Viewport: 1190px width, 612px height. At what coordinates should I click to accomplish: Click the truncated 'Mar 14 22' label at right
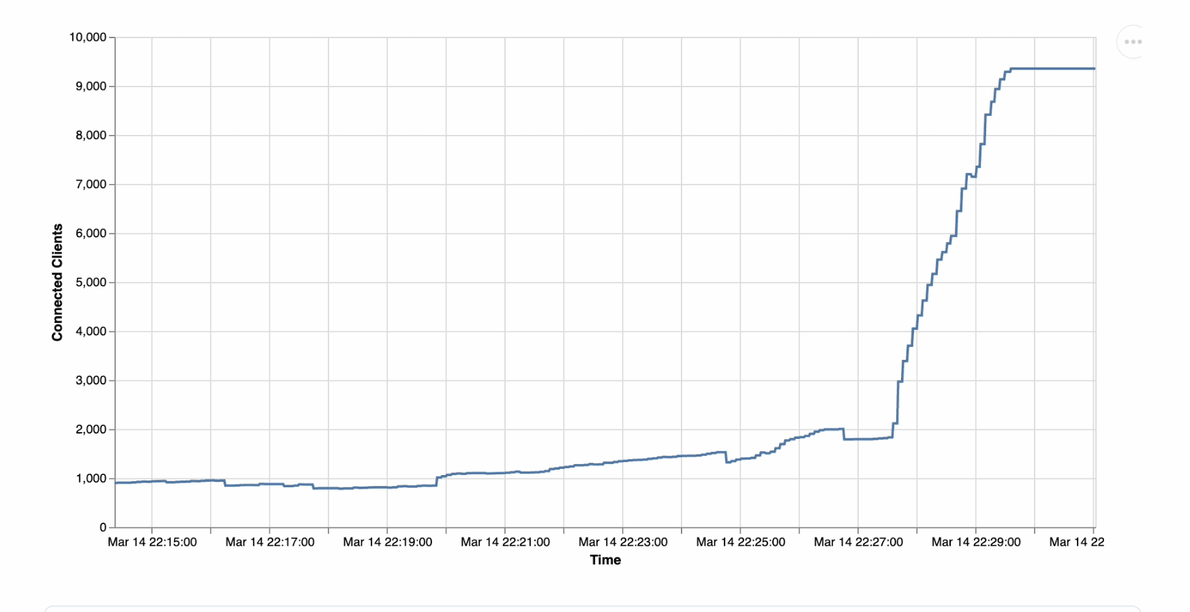(1076, 542)
